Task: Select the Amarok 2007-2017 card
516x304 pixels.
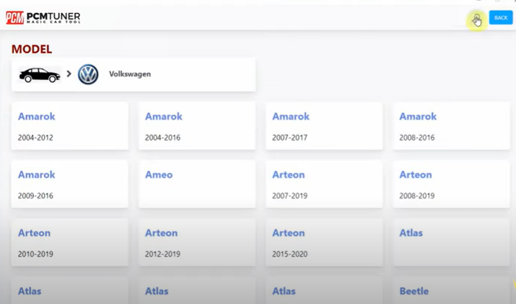Action: tap(324, 126)
